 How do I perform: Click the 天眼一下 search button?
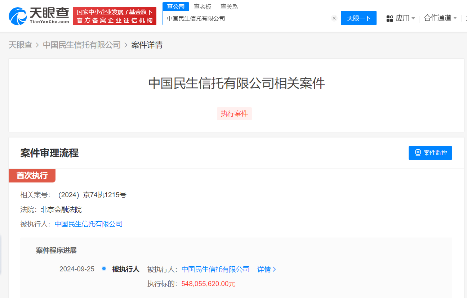359,18
